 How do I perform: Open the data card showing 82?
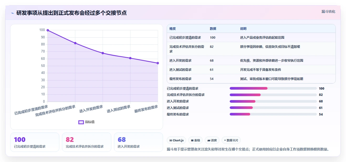87,142
